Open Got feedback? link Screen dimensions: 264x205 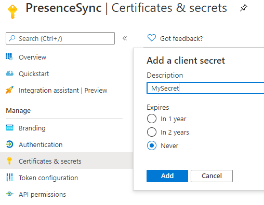click(x=181, y=38)
